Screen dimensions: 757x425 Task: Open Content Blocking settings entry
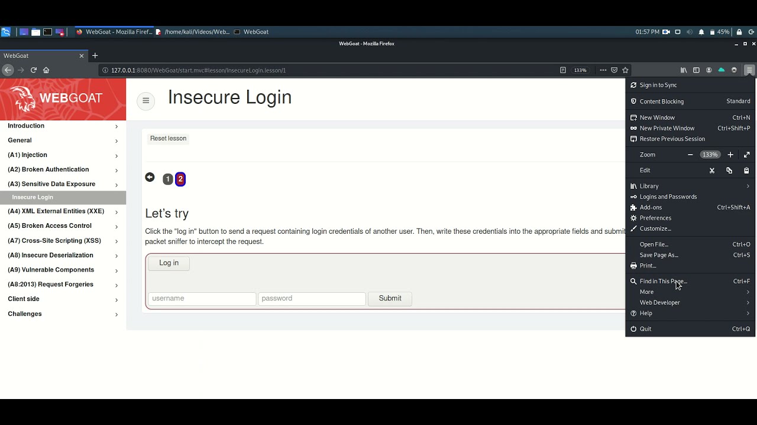690,102
